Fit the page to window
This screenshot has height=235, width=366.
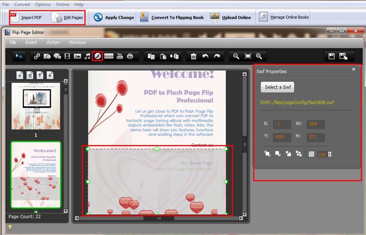tap(248, 56)
